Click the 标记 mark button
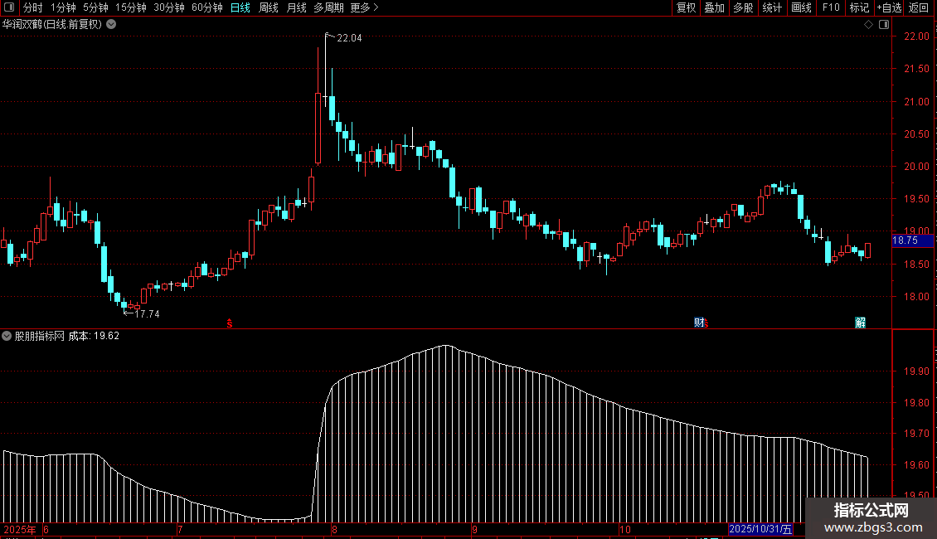This screenshot has height=539, width=937. [x=859, y=7]
